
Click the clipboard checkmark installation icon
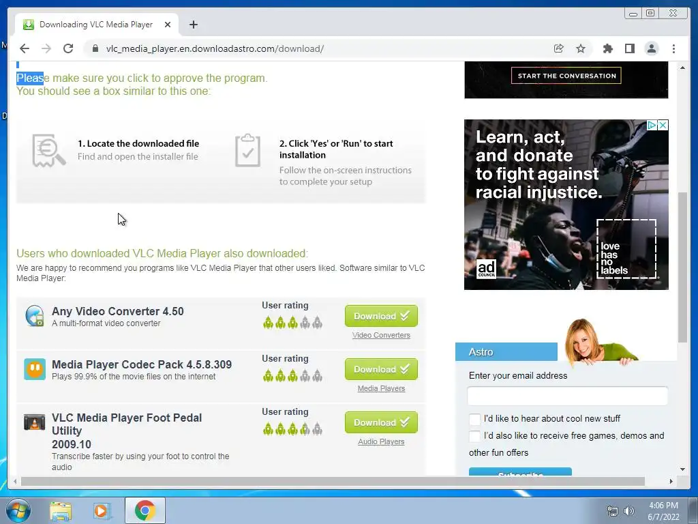[247, 151]
